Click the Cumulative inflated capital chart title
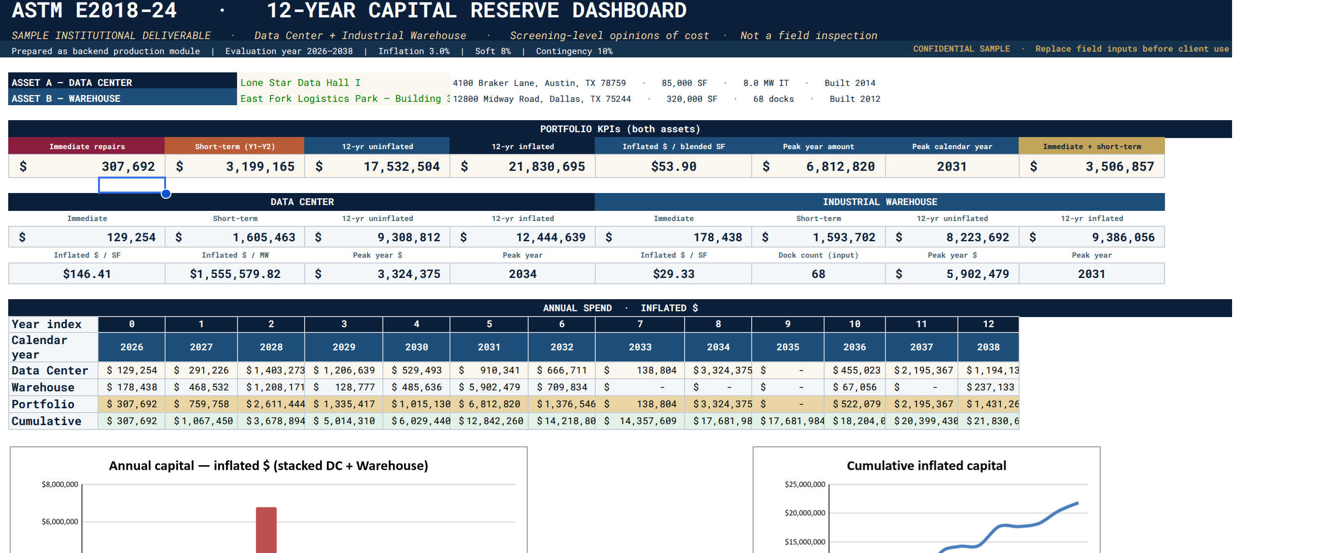The width and height of the screenshot is (1318, 553). click(926, 466)
